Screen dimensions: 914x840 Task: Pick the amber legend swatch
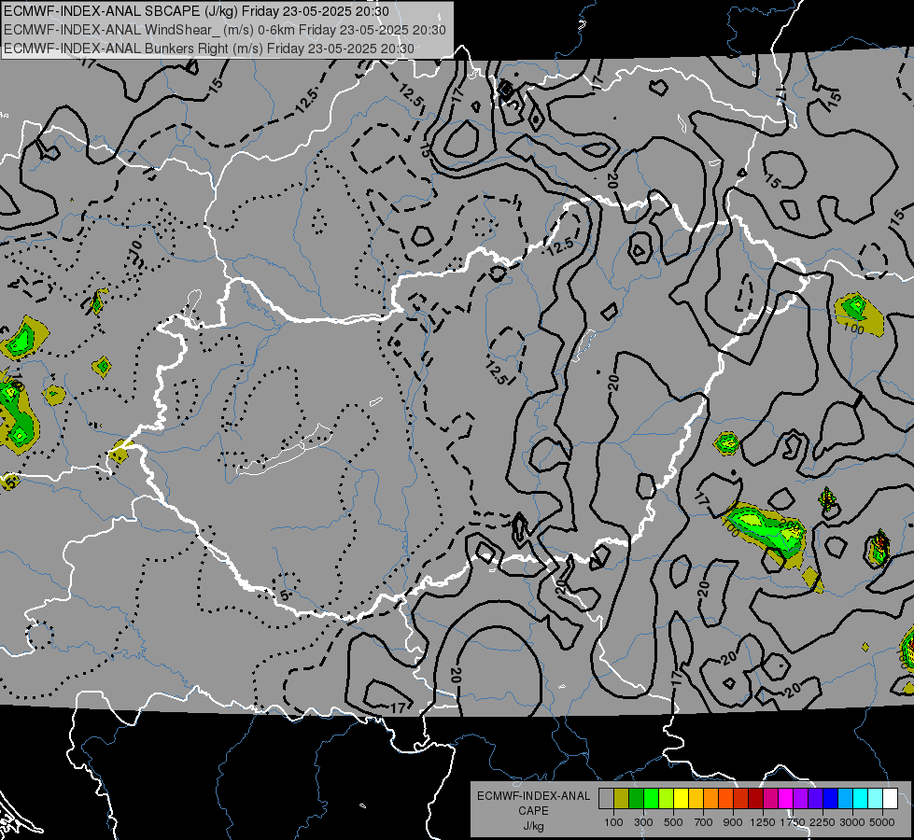point(696,799)
